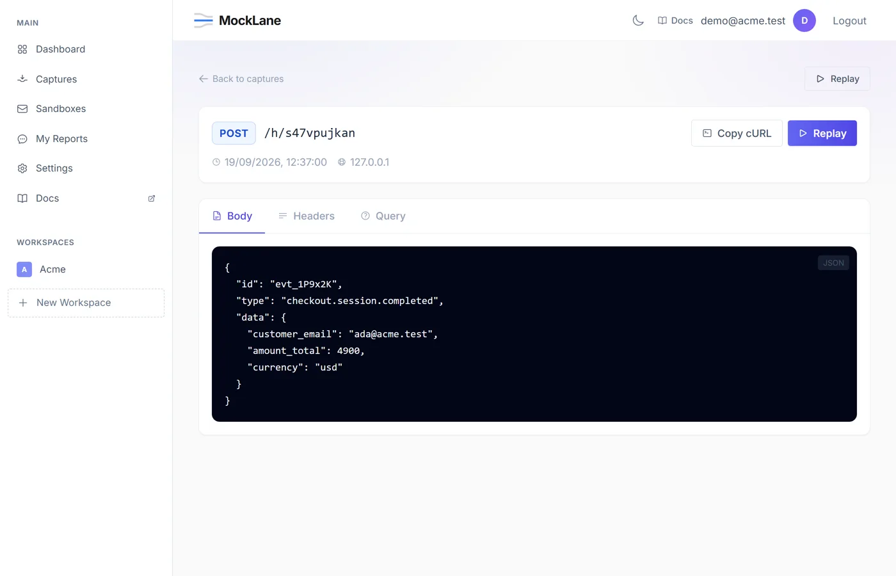The image size is (896, 576).
Task: Click the Copy cURL button
Action: point(737,133)
